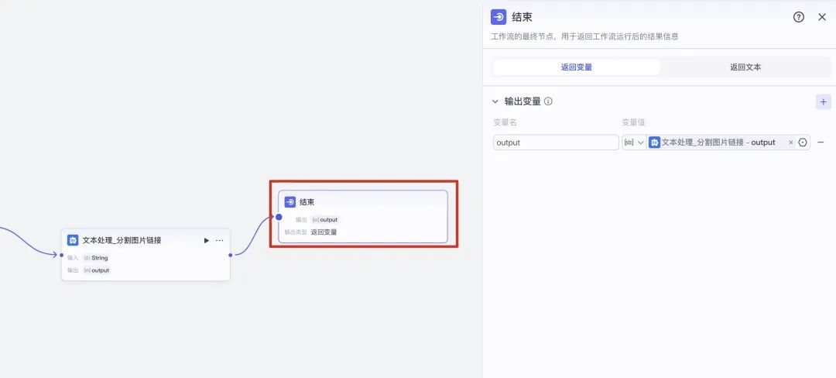Remove the output variable with minus
Screen dimensions: 836x378
821,143
